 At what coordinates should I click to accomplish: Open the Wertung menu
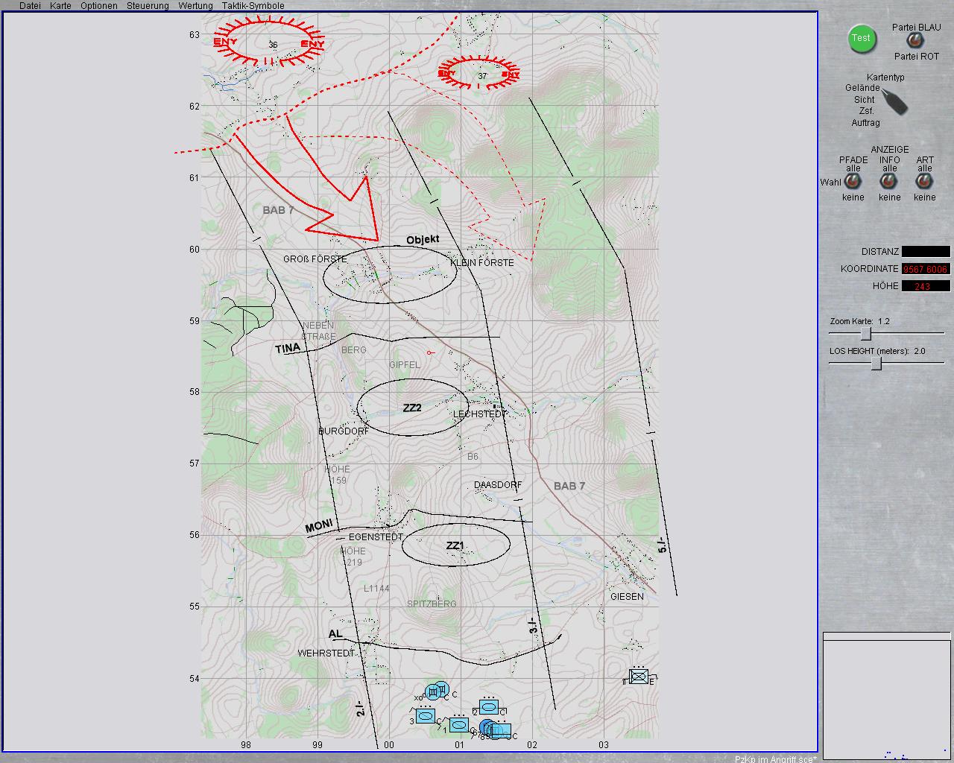pyautogui.click(x=195, y=6)
